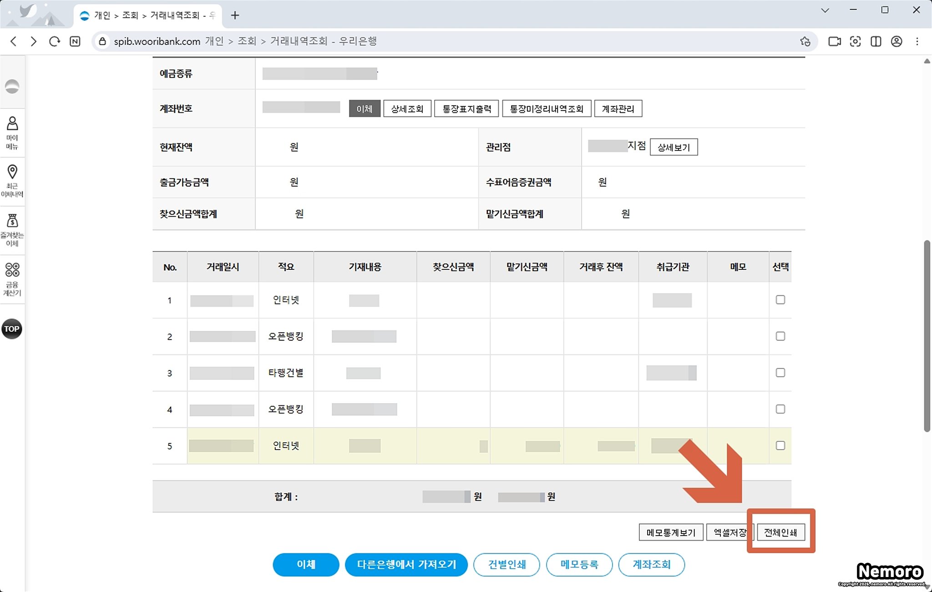This screenshot has height=592, width=932.
Task: Open the browser three-dot menu
Action: [x=917, y=41]
